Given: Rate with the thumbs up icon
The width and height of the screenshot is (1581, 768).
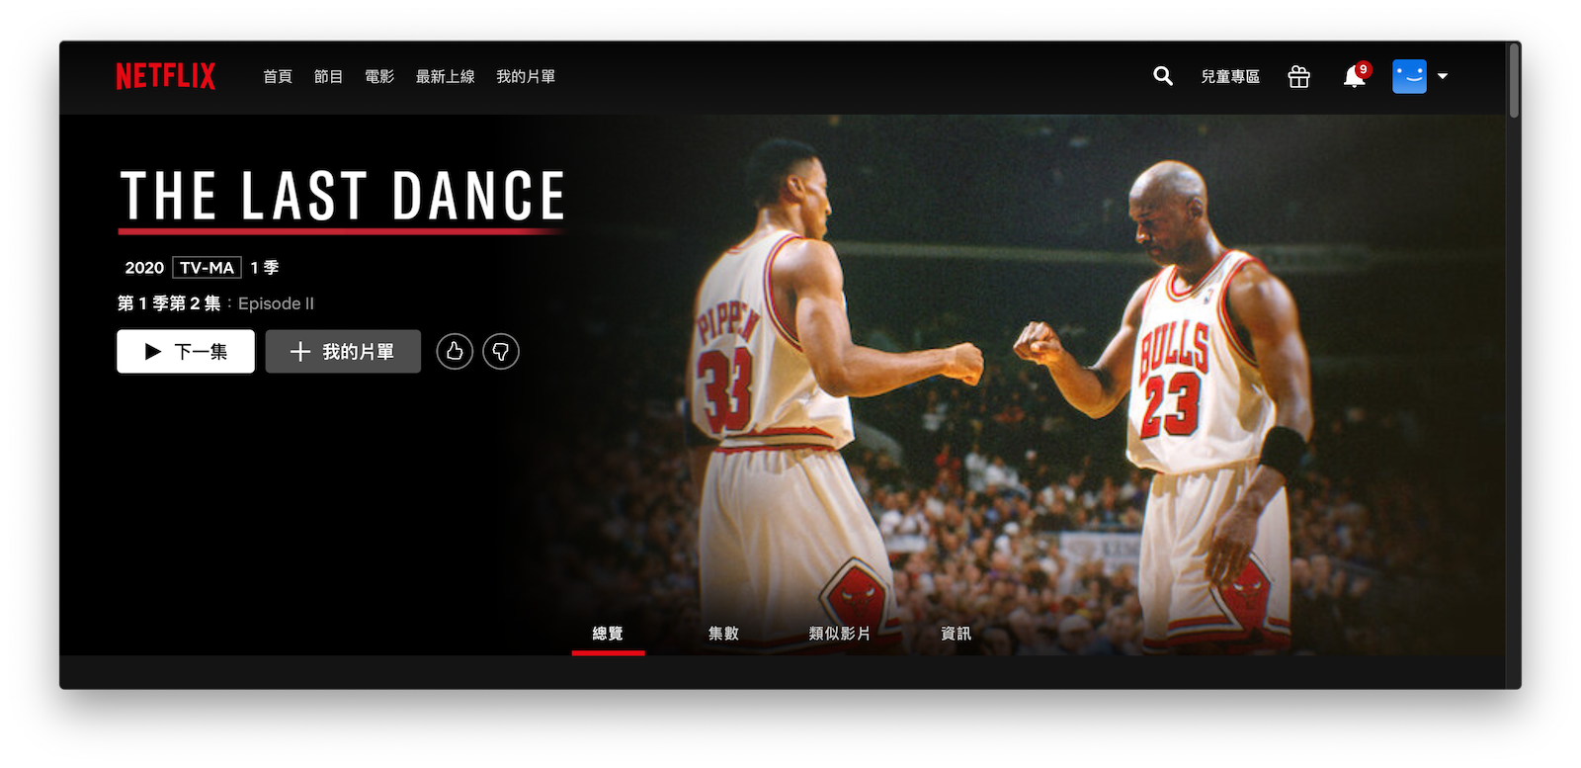Looking at the screenshot, I should coord(455,351).
